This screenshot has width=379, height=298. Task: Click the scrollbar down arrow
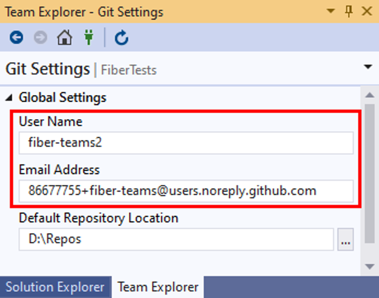click(x=370, y=266)
